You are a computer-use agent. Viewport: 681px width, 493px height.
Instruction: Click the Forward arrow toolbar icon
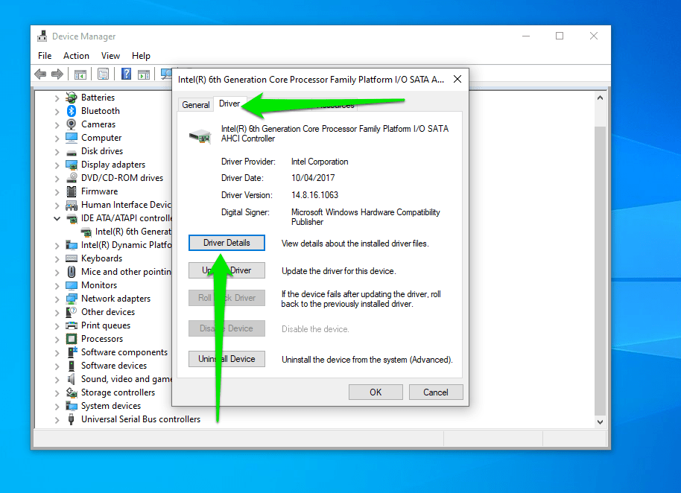pos(57,74)
